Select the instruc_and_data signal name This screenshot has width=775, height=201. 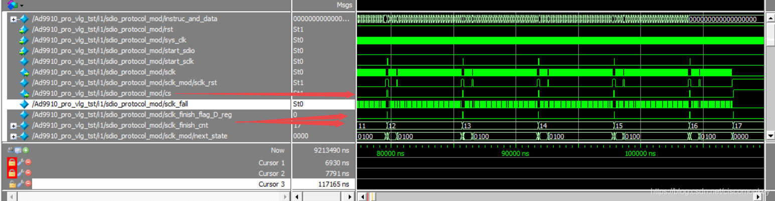pos(124,19)
